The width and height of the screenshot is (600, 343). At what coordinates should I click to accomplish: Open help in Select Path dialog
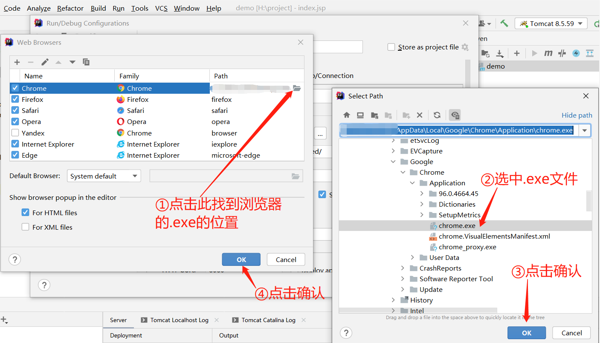pyautogui.click(x=346, y=333)
